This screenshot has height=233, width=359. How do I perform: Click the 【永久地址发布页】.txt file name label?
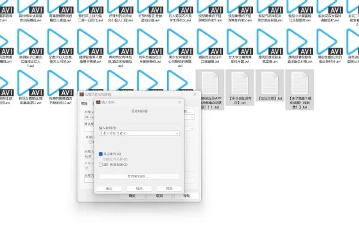pyautogui.click(x=240, y=100)
